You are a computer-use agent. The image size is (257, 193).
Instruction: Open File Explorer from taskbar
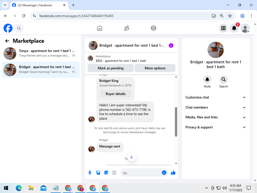pyautogui.click(x=31, y=188)
